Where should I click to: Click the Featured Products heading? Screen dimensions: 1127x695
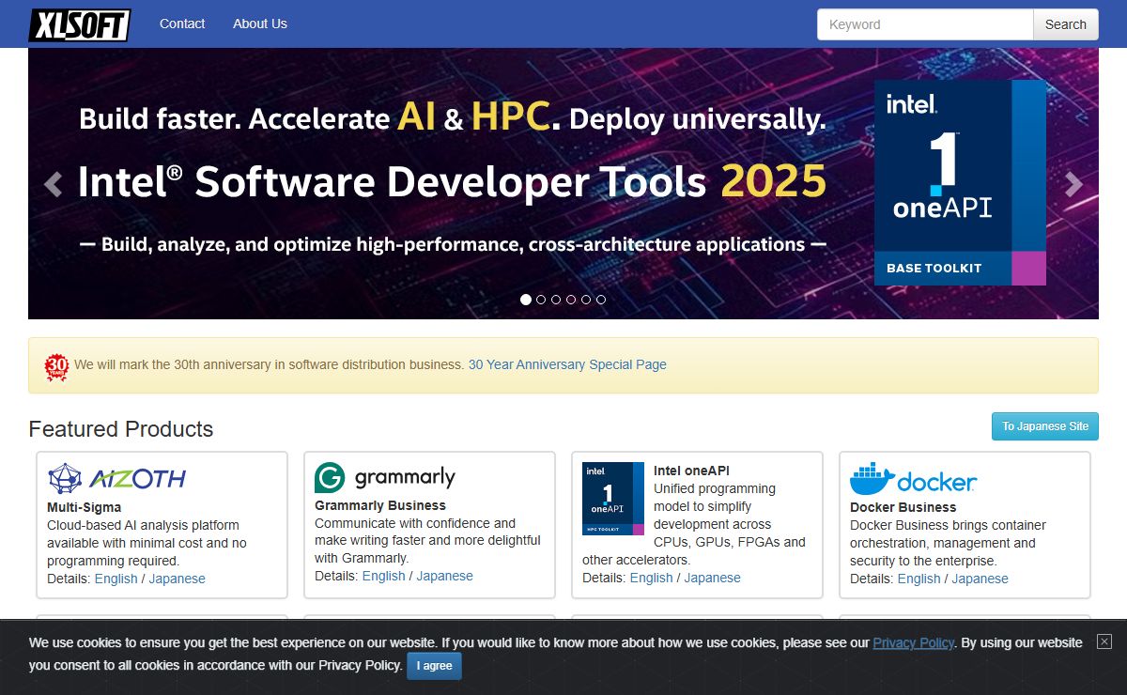coord(121,429)
